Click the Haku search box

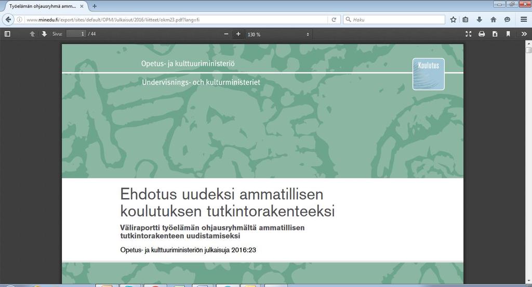pos(394,20)
